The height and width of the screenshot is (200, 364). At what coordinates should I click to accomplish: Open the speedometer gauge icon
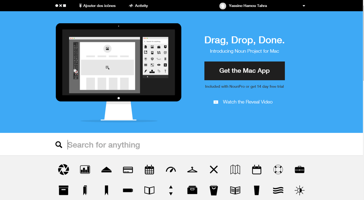[171, 169]
